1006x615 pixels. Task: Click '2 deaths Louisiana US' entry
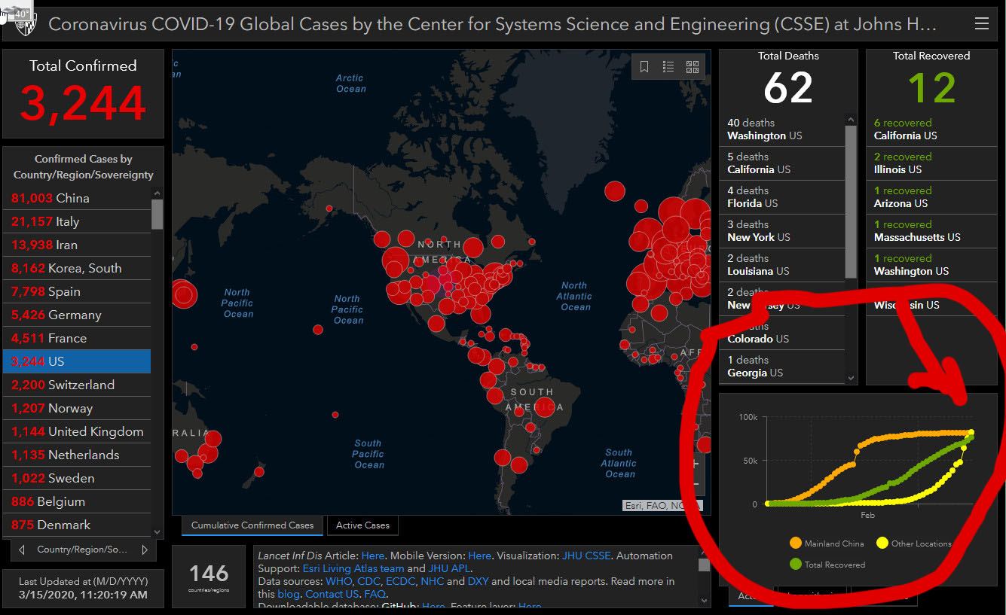pyautogui.click(x=782, y=265)
